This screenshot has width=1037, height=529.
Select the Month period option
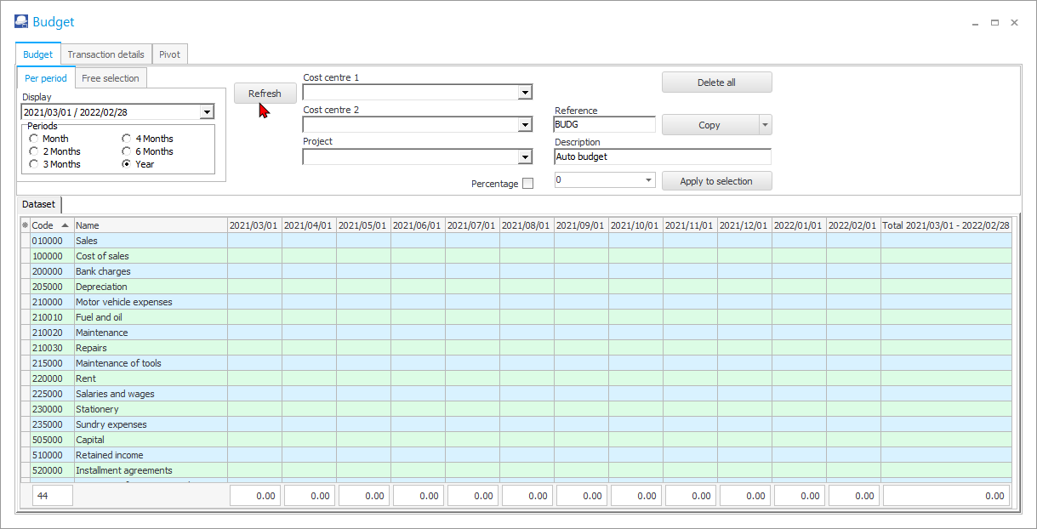tap(34, 139)
